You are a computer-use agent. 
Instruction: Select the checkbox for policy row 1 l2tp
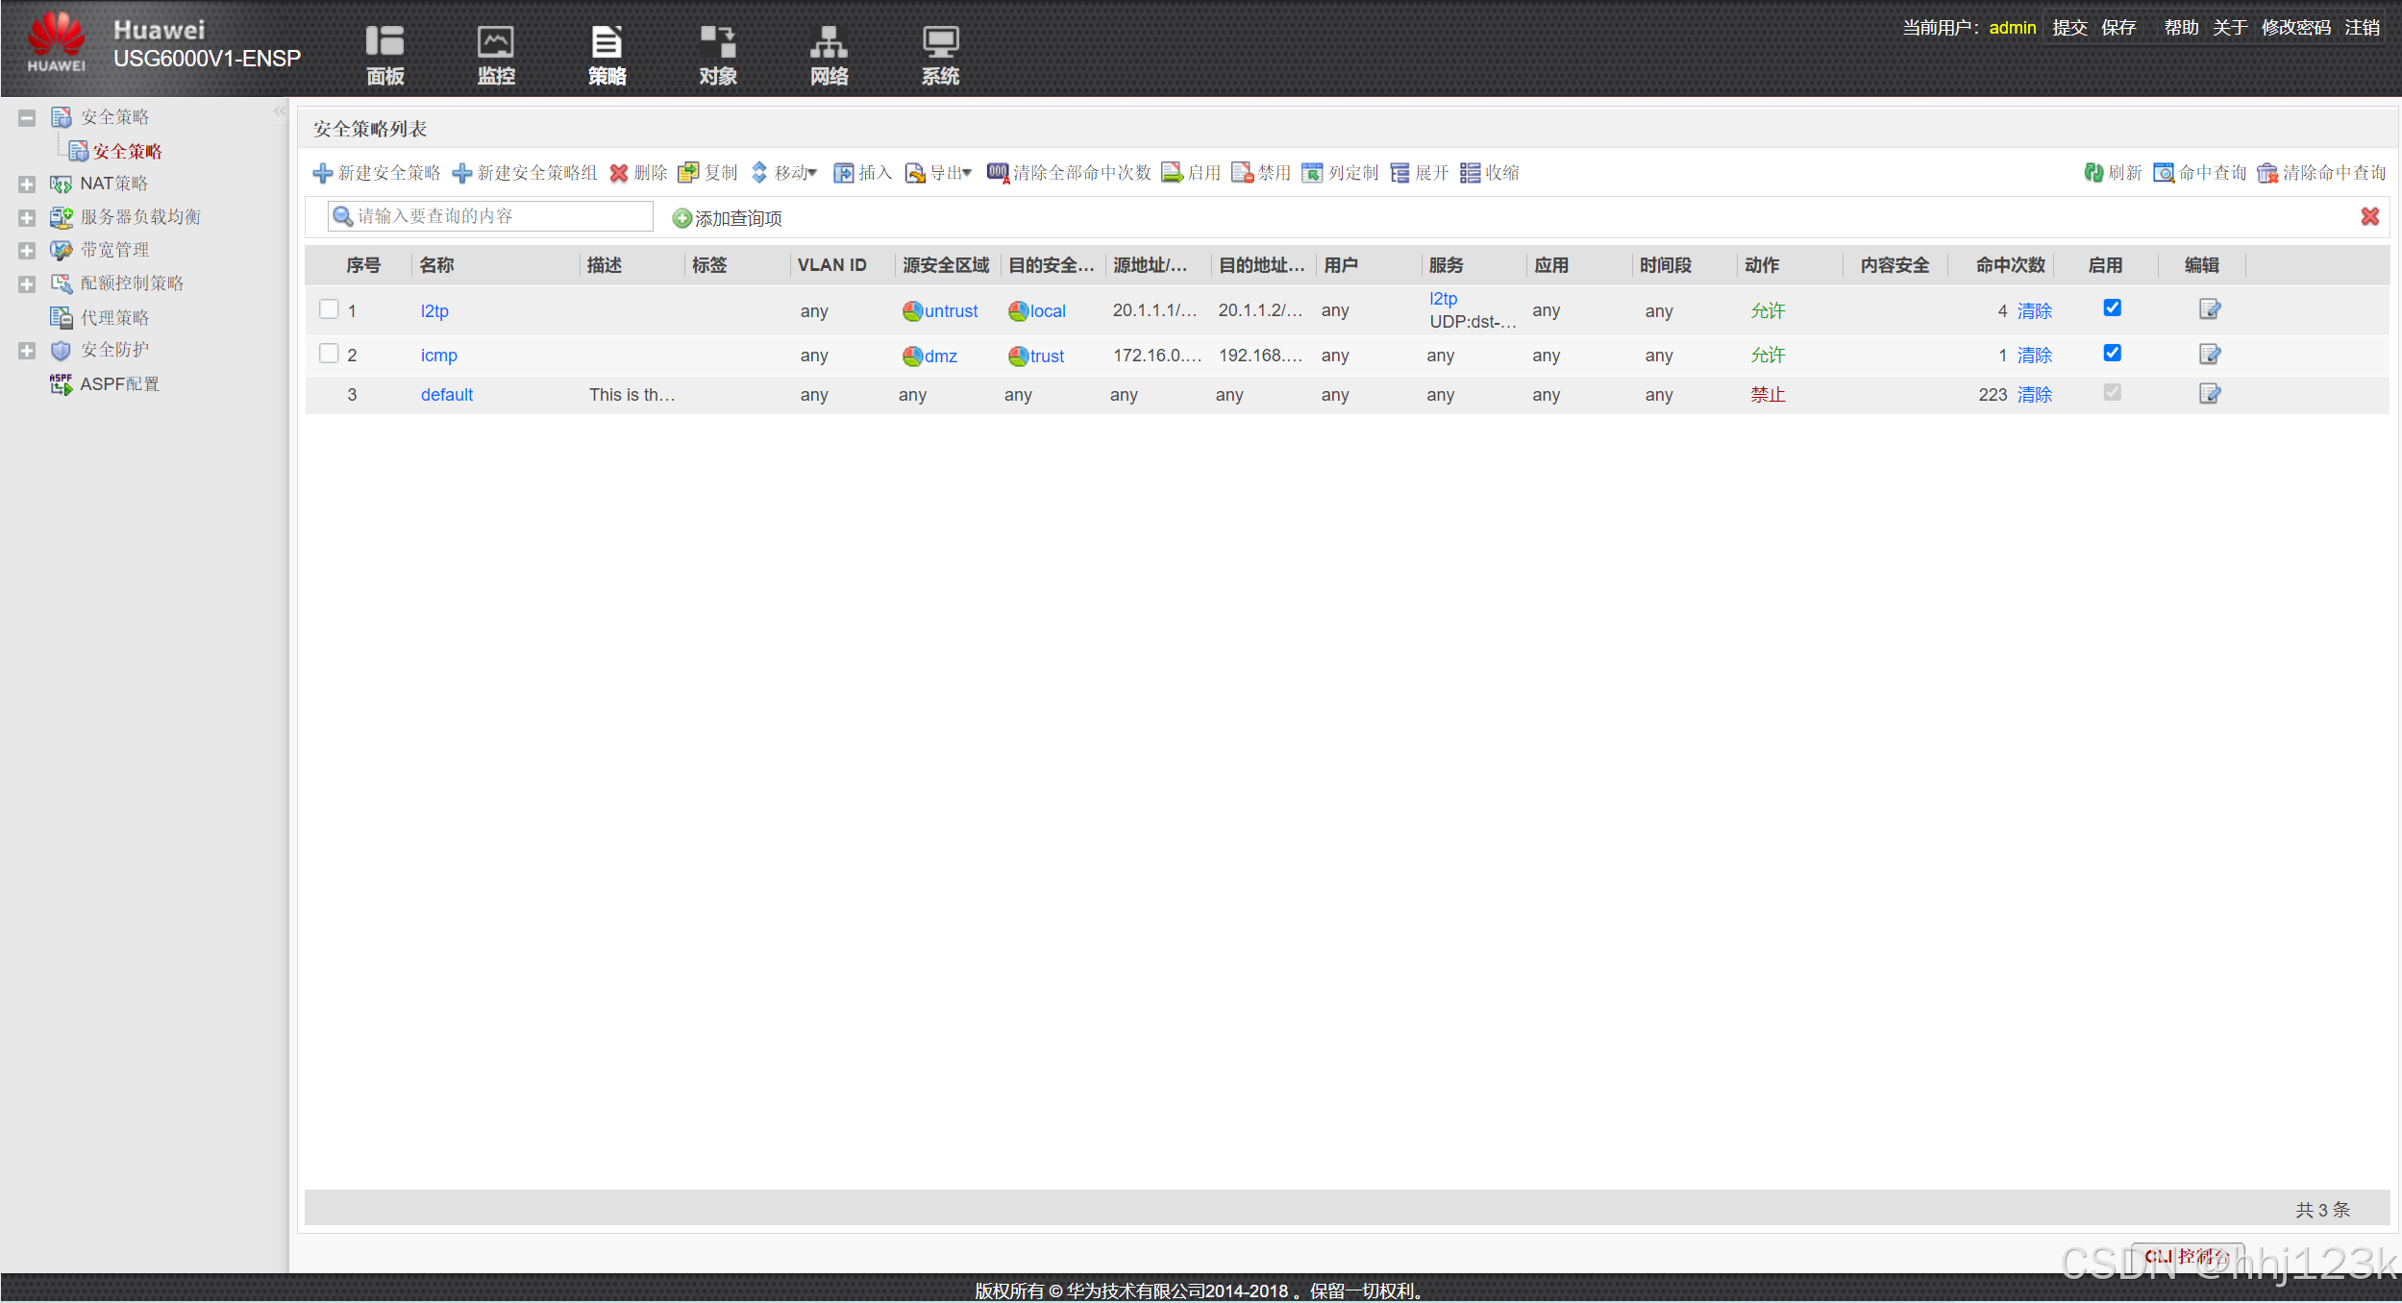329,309
